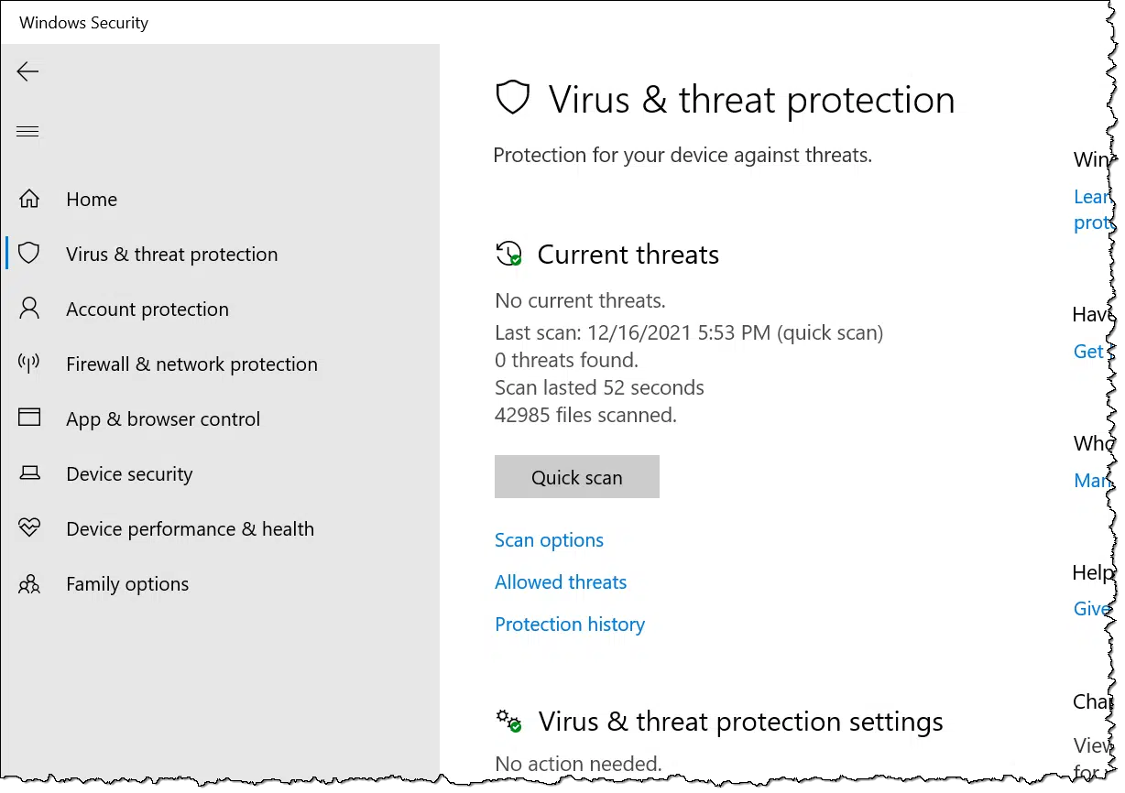This screenshot has height=793, width=1125.
Task: Click the shield icon in sidebar
Action: click(x=29, y=254)
